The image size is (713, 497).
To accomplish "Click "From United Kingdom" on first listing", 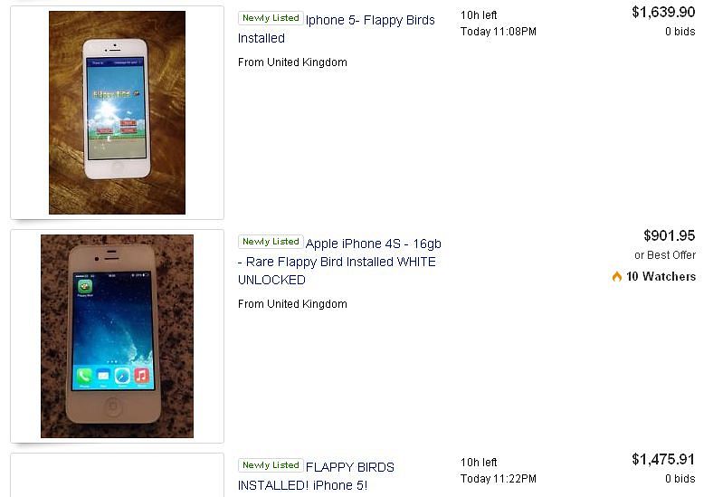I will click(x=292, y=62).
